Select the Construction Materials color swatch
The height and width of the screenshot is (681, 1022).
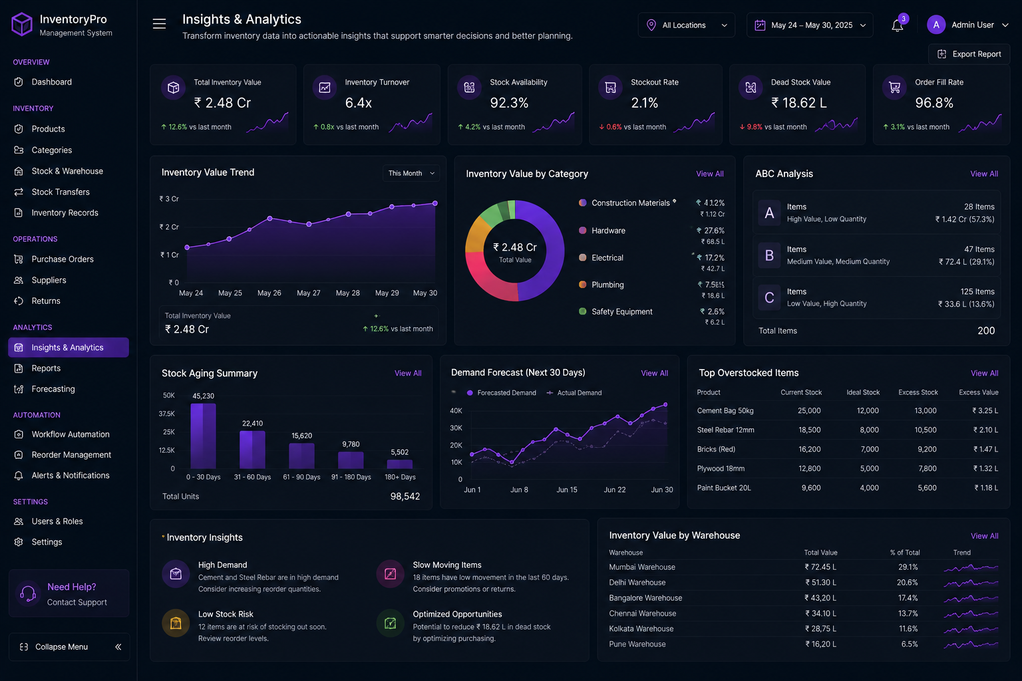click(x=583, y=203)
